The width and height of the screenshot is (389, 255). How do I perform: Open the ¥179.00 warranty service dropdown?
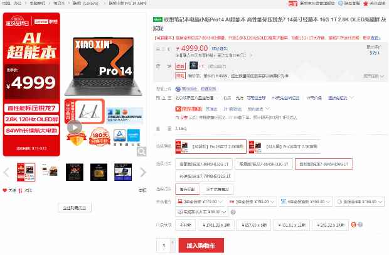pos(200,202)
